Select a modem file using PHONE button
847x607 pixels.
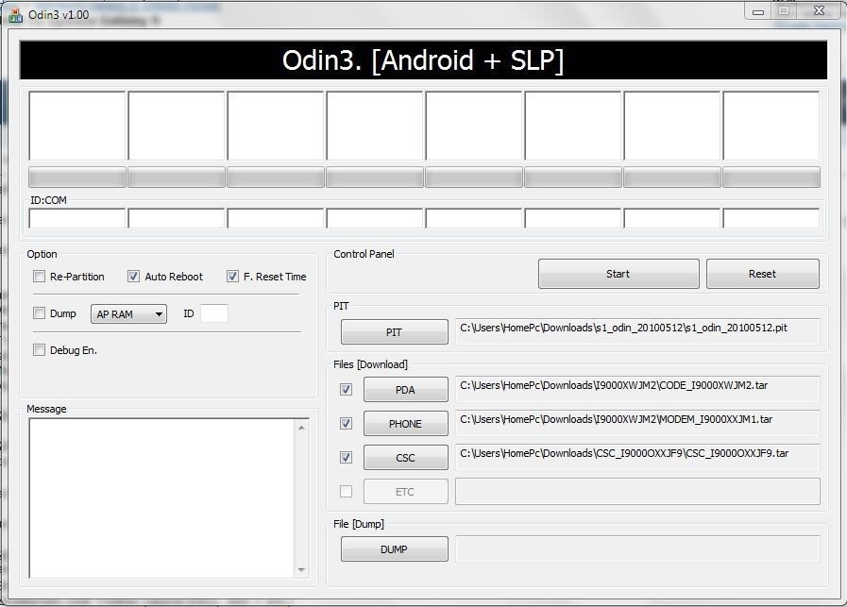tap(406, 424)
